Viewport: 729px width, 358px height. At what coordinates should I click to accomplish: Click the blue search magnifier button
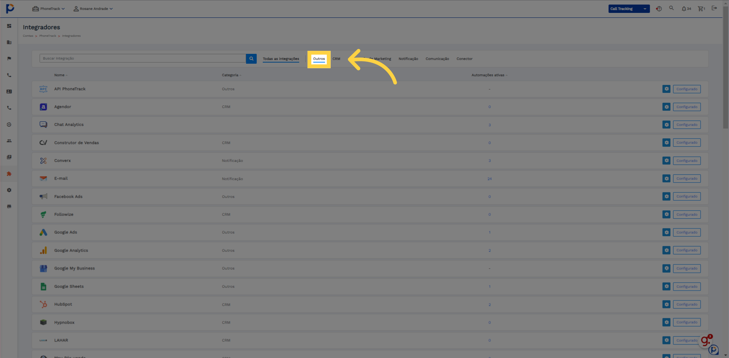click(x=251, y=58)
